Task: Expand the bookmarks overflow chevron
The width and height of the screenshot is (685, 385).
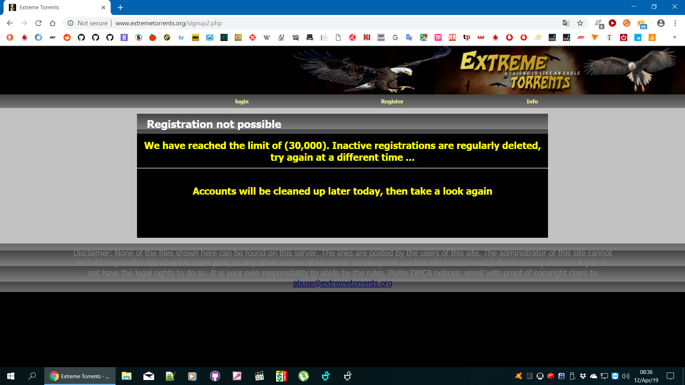Action: tap(675, 37)
